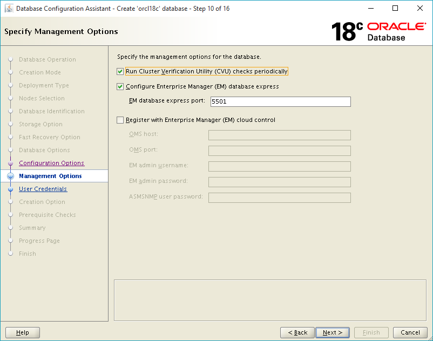Open Configuration Options step link
Image resolution: width=433 pixels, height=341 pixels.
click(x=52, y=163)
